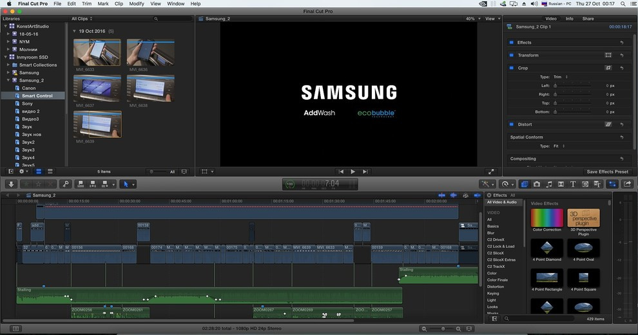The height and width of the screenshot is (335, 638).
Task: Click the Share project icon in toolbar
Action: (x=626, y=184)
